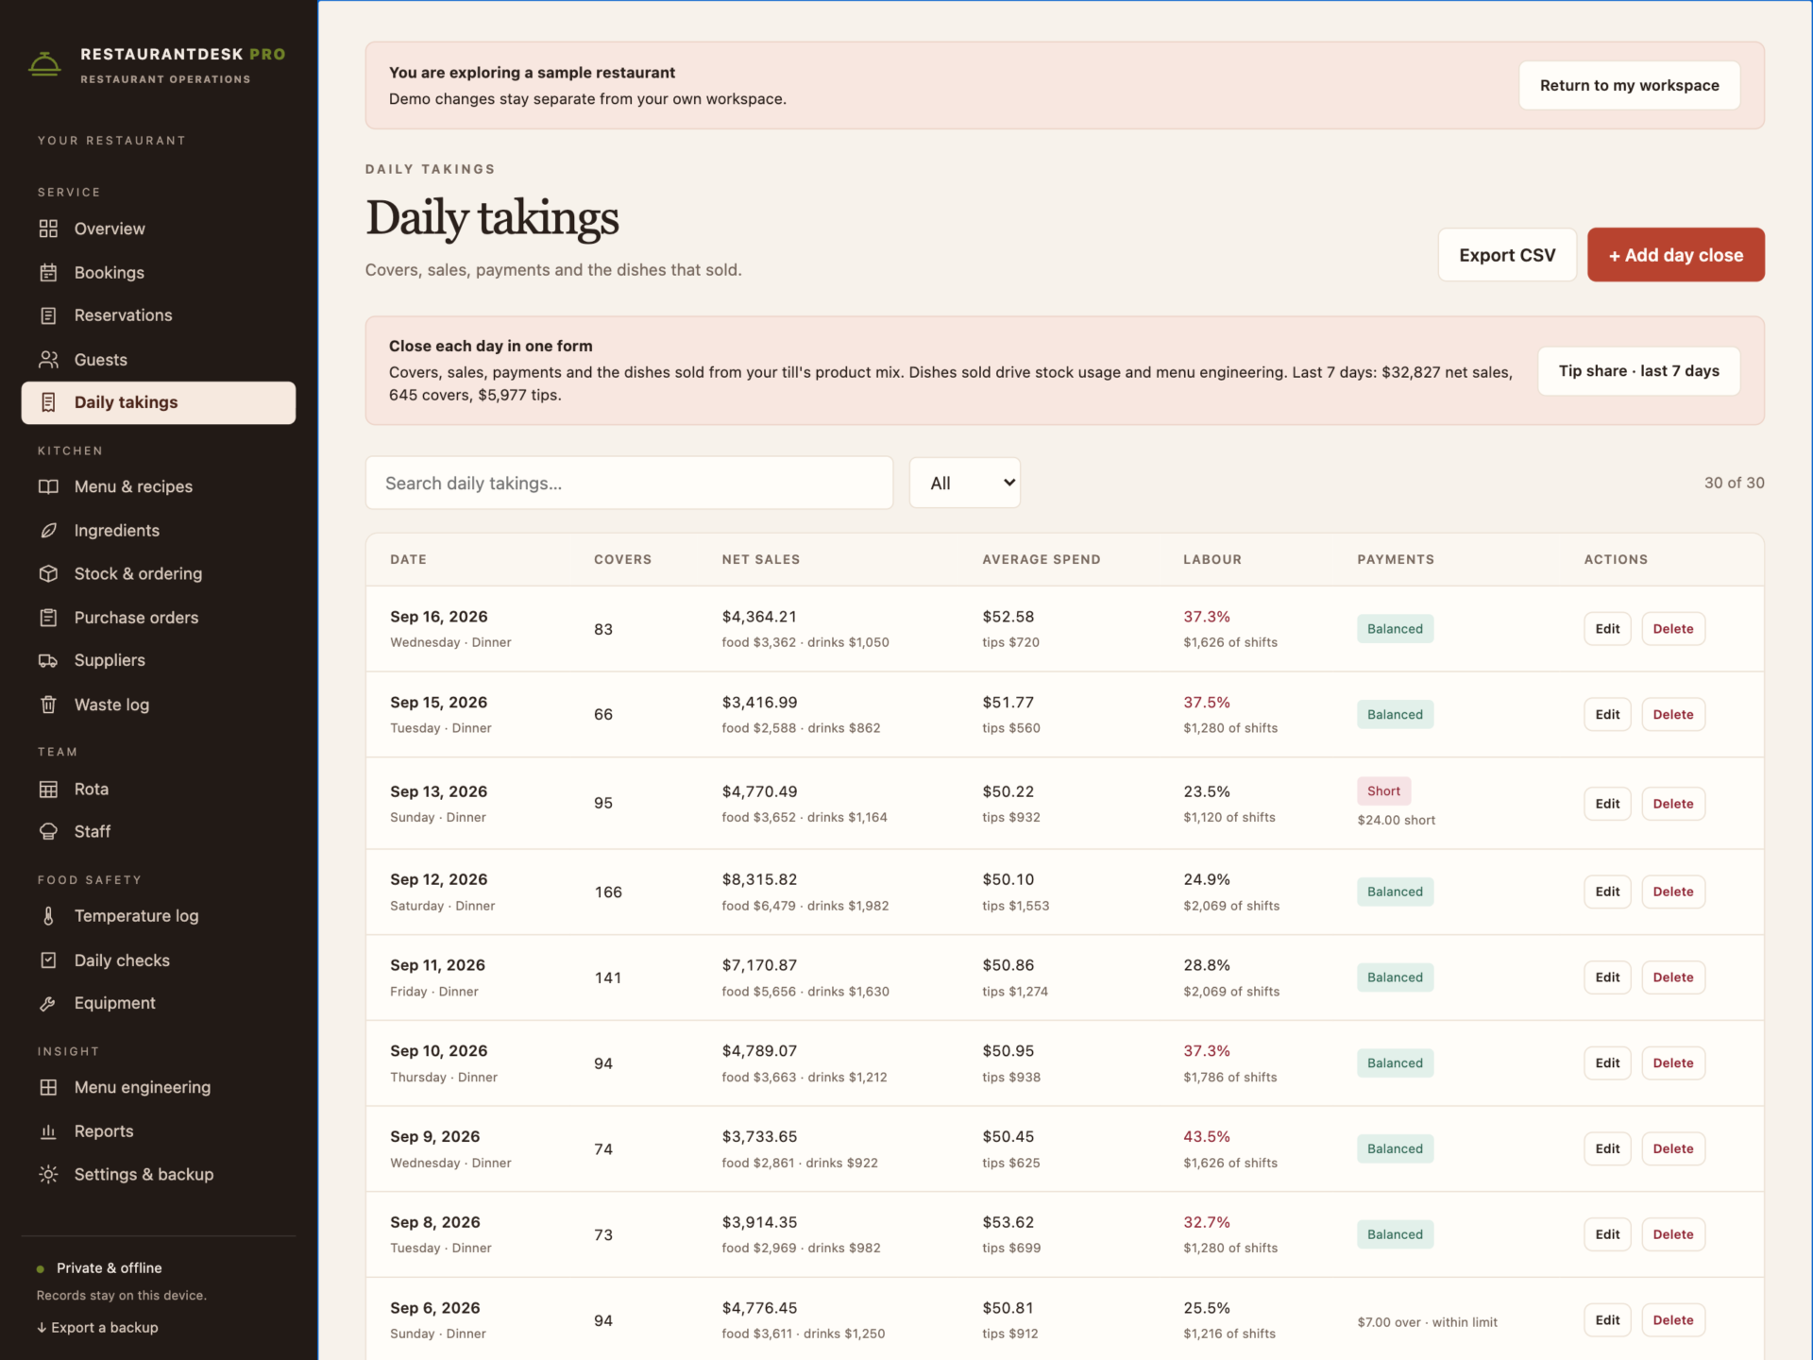Navigate to Guests
Screen dimensions: 1813x1360
pyautogui.click(x=159, y=359)
